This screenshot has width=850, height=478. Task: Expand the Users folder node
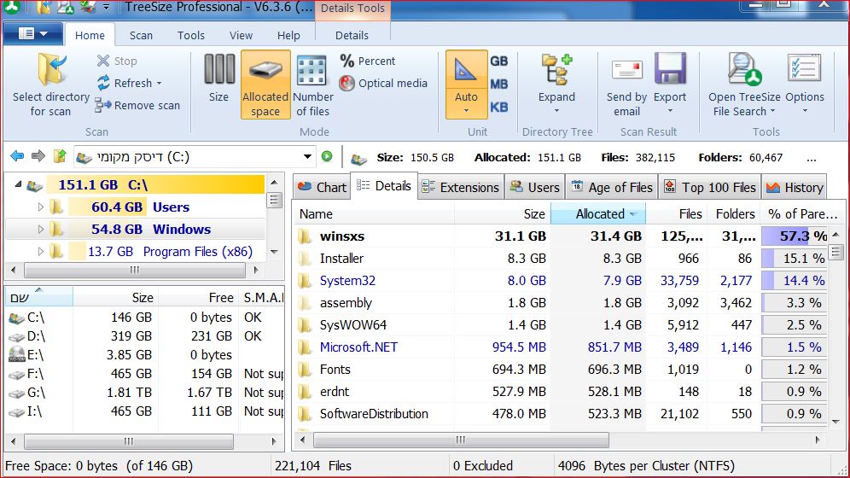pos(41,207)
